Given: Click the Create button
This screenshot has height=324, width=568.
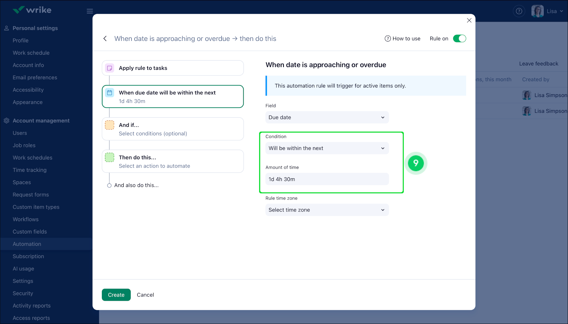Looking at the screenshot, I should pyautogui.click(x=116, y=295).
